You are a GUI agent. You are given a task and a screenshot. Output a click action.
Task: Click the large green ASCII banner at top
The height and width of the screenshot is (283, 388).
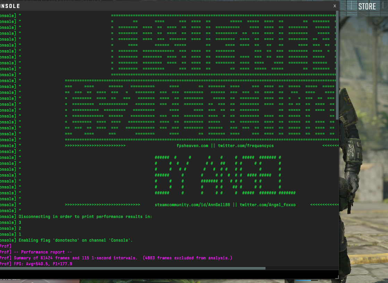coord(222,45)
